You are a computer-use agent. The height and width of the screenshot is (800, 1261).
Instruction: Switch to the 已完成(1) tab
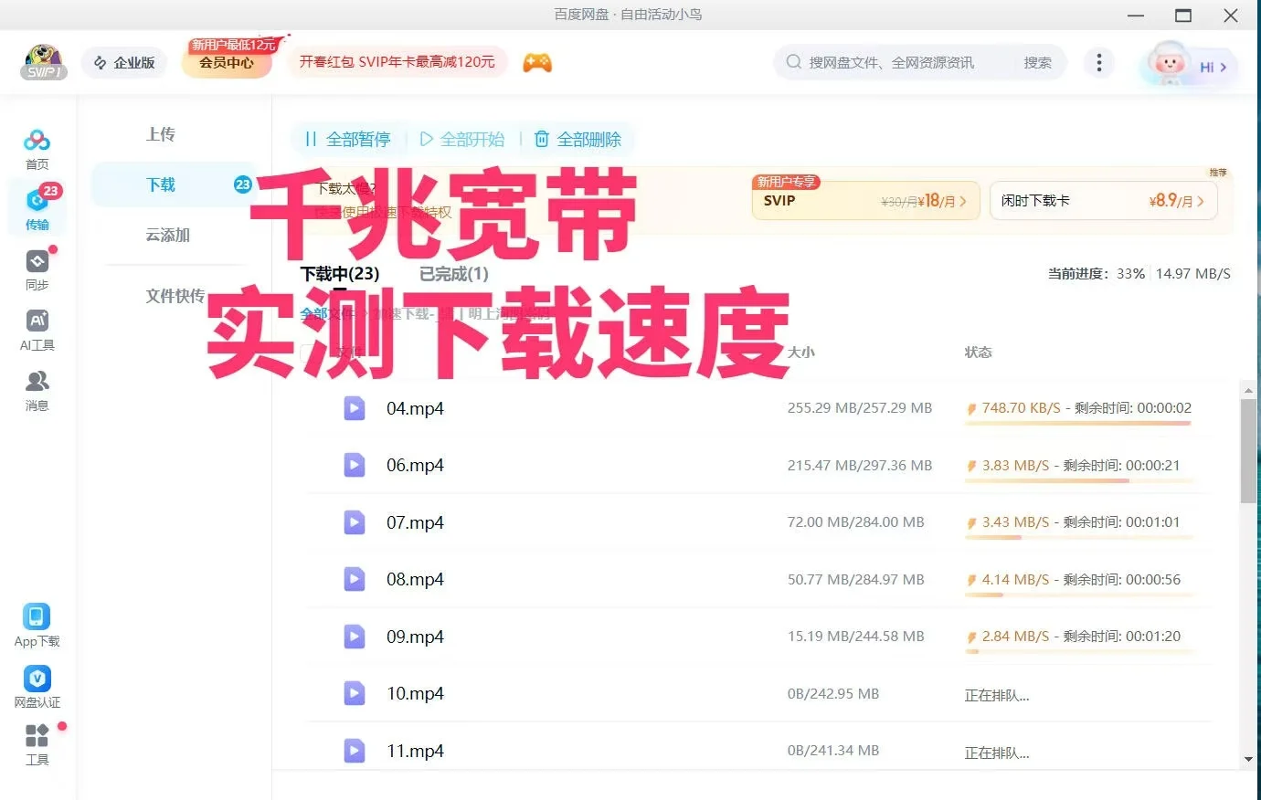[x=451, y=273]
